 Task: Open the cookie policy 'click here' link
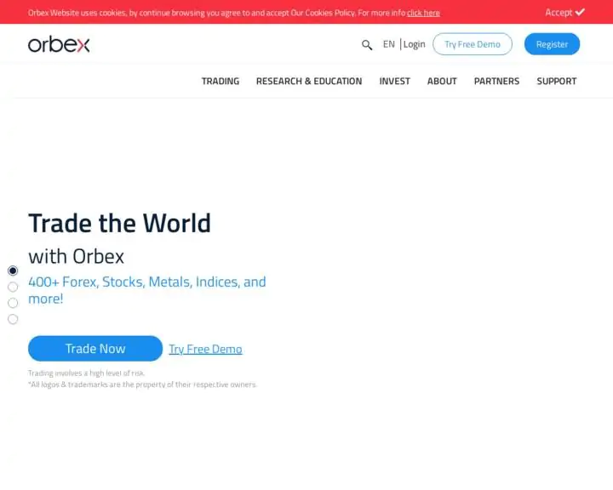click(x=423, y=13)
